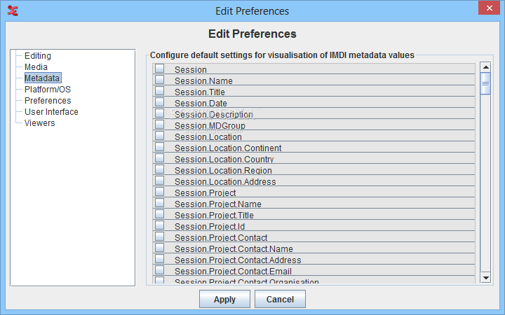Enable the Session checkbox
This screenshot has height=315, width=505.
click(x=159, y=69)
